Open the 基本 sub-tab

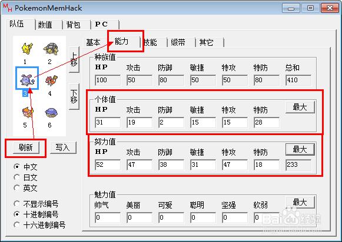coord(95,42)
